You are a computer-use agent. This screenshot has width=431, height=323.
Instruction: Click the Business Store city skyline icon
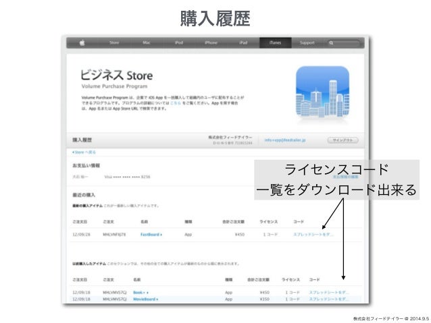pos(322,92)
